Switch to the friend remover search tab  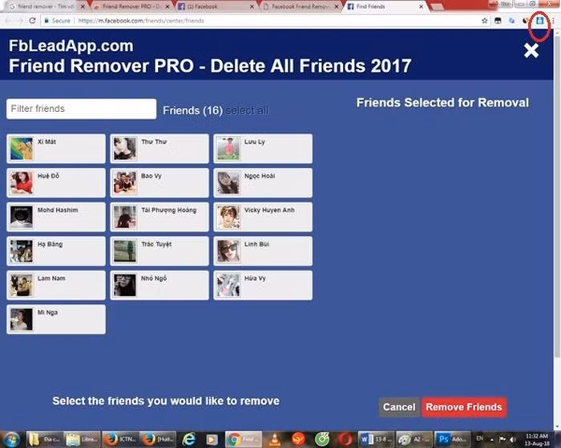pos(44,6)
